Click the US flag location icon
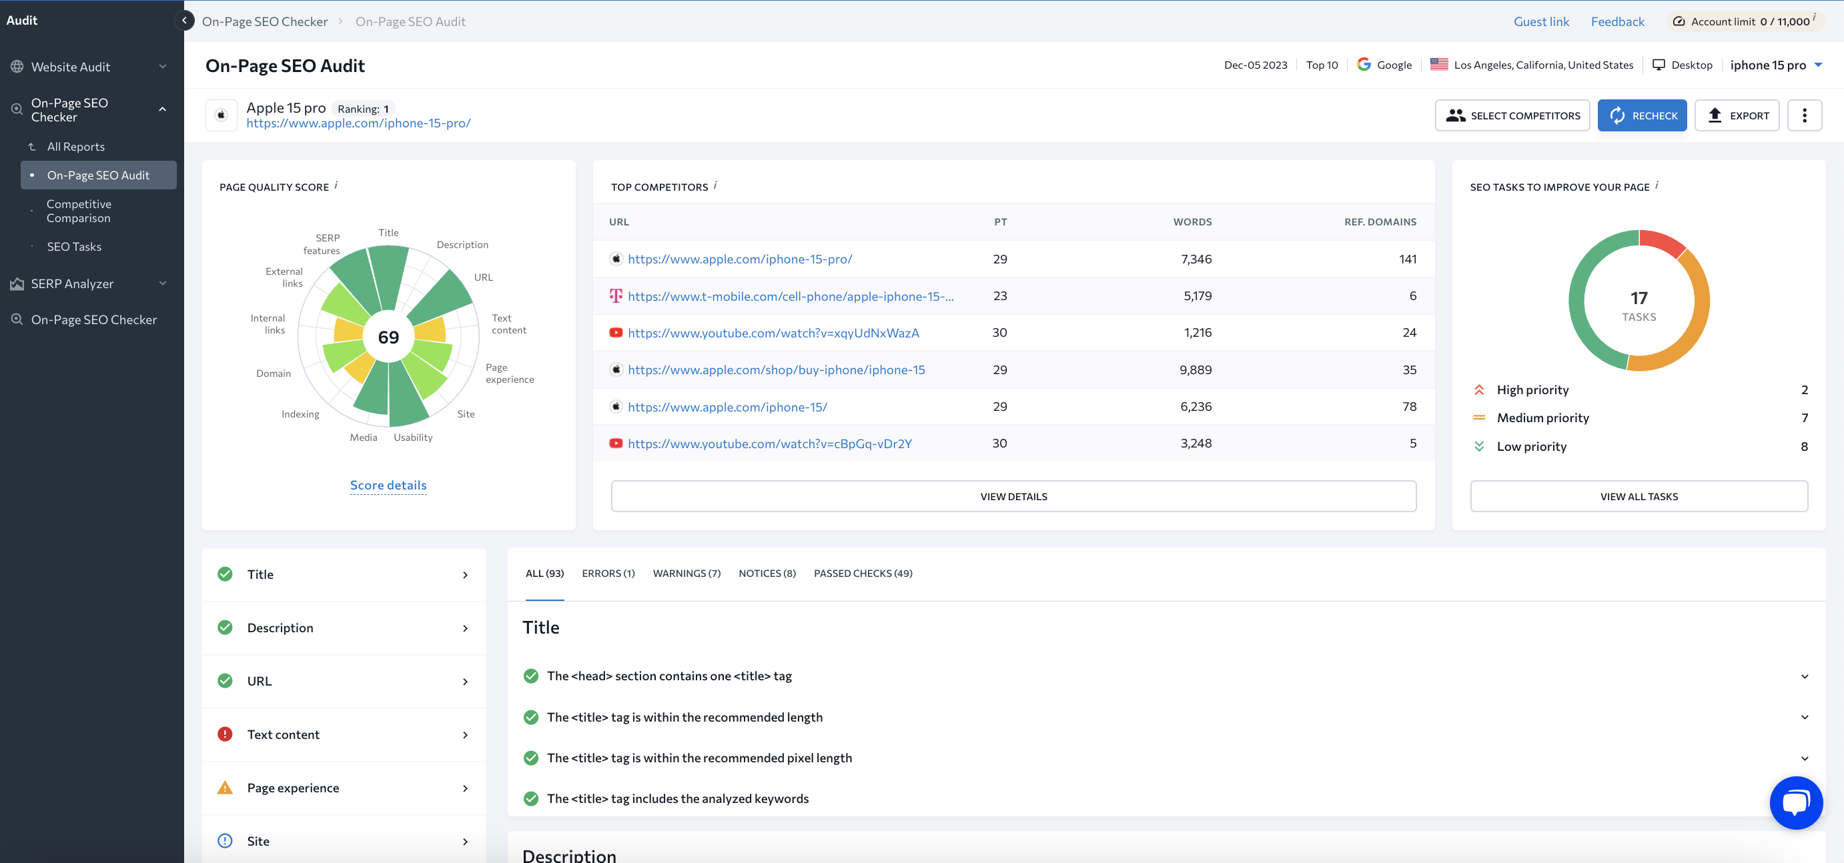Image resolution: width=1844 pixels, height=863 pixels. point(1439,65)
